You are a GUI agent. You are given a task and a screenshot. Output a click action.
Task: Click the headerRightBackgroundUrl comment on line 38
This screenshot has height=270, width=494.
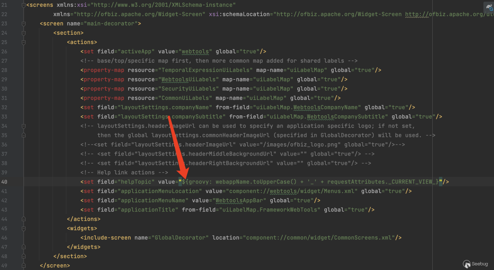(226, 163)
